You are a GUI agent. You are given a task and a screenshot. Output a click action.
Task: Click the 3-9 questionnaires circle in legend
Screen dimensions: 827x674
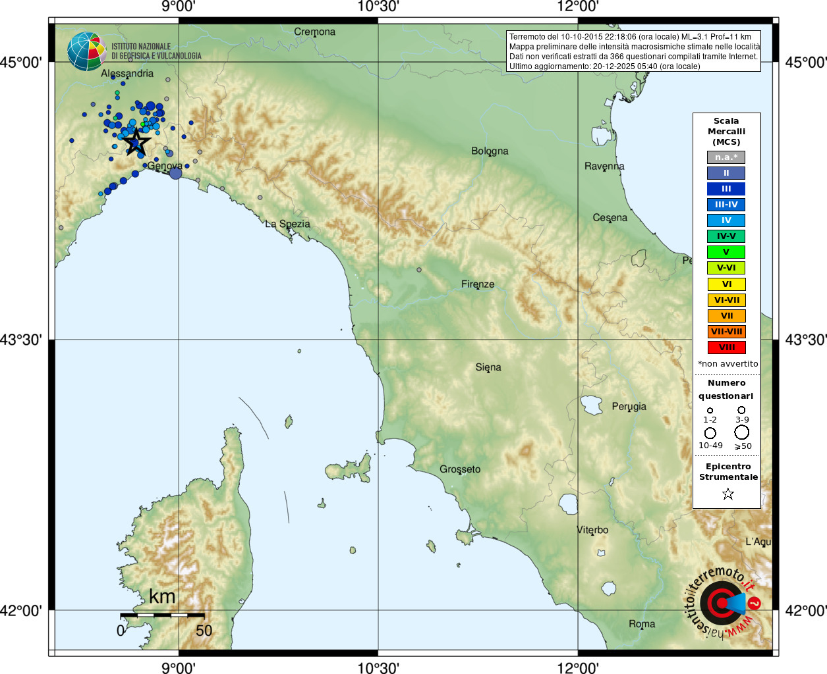tap(742, 410)
